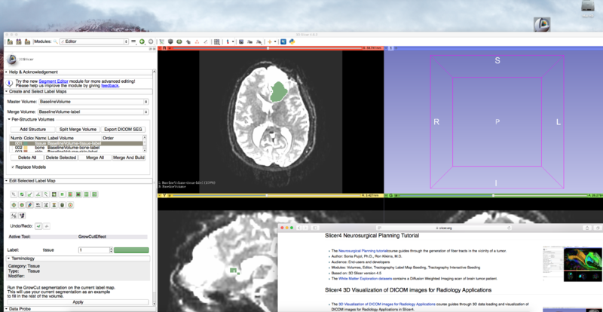Viewport: 603px width, 312px height.
Task: Open the Master Volume dropdown
Action: point(93,101)
